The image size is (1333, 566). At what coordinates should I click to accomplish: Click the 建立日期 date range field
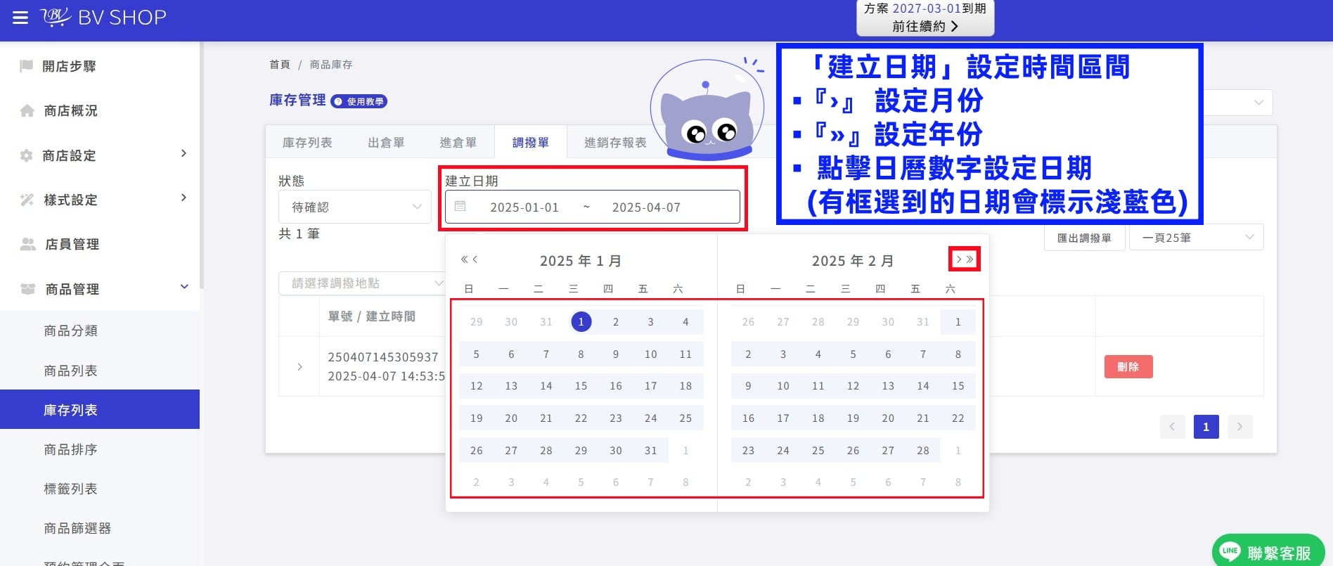593,207
